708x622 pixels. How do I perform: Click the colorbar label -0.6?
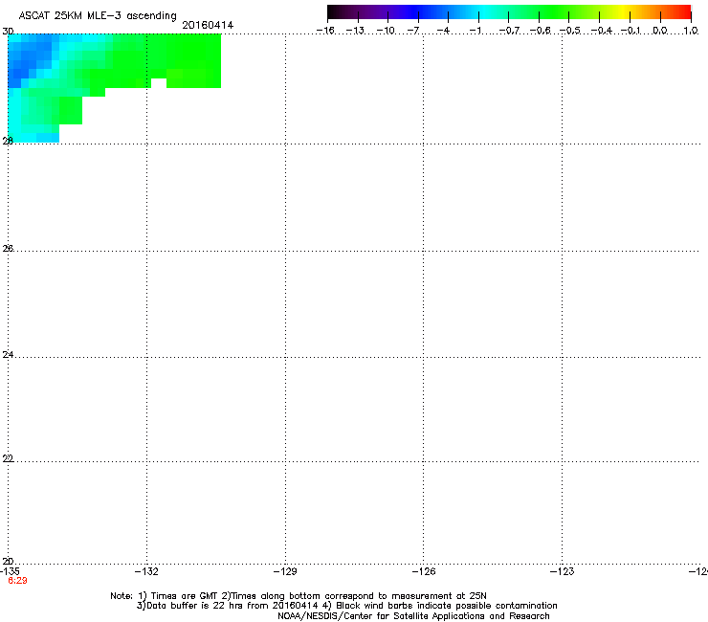click(540, 31)
